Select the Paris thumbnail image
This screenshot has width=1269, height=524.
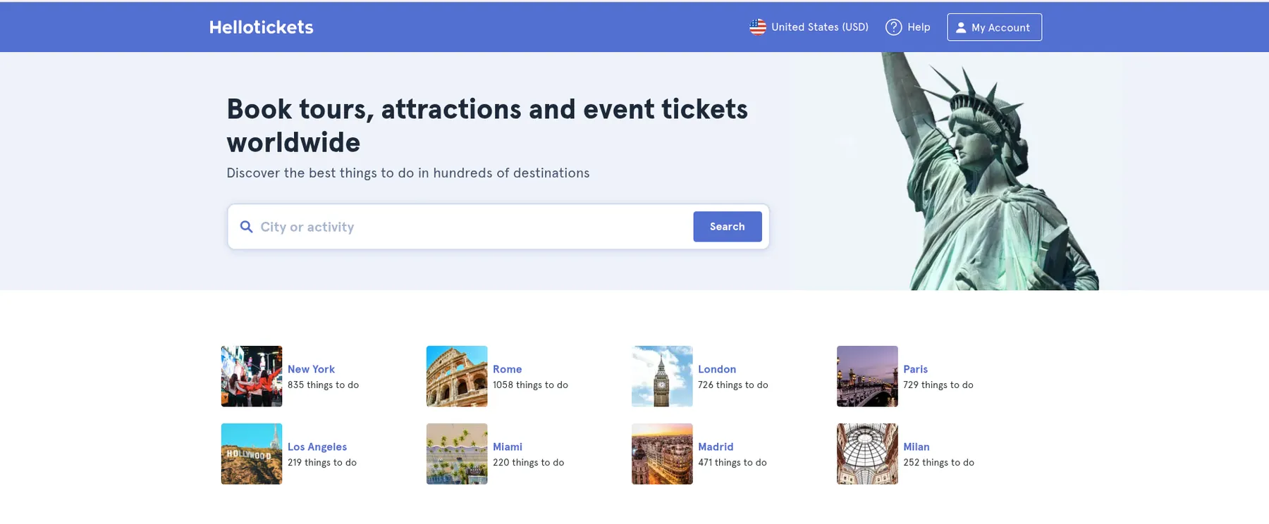[x=867, y=376]
